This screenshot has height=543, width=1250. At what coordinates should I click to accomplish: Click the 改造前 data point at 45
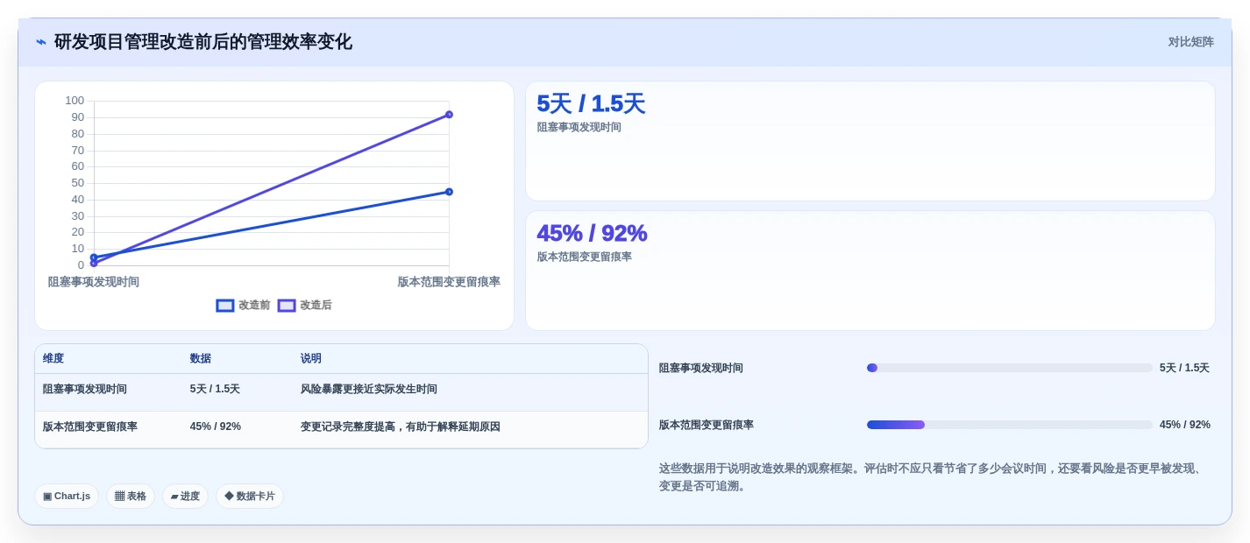pyautogui.click(x=449, y=192)
